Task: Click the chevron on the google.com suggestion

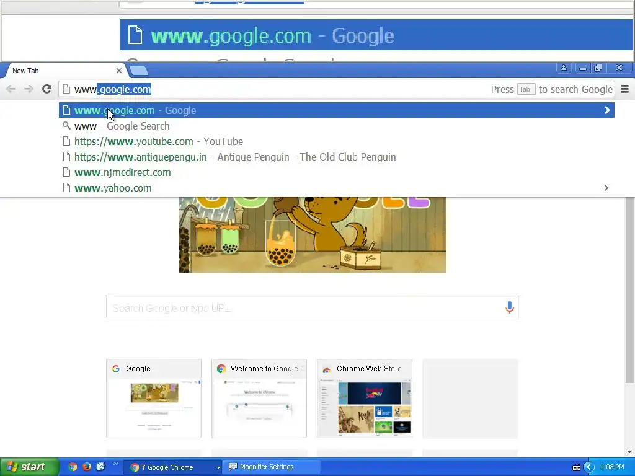Action: point(606,110)
